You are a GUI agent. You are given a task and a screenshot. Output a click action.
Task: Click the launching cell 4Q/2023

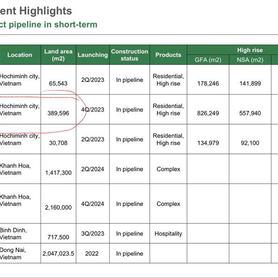(x=93, y=109)
